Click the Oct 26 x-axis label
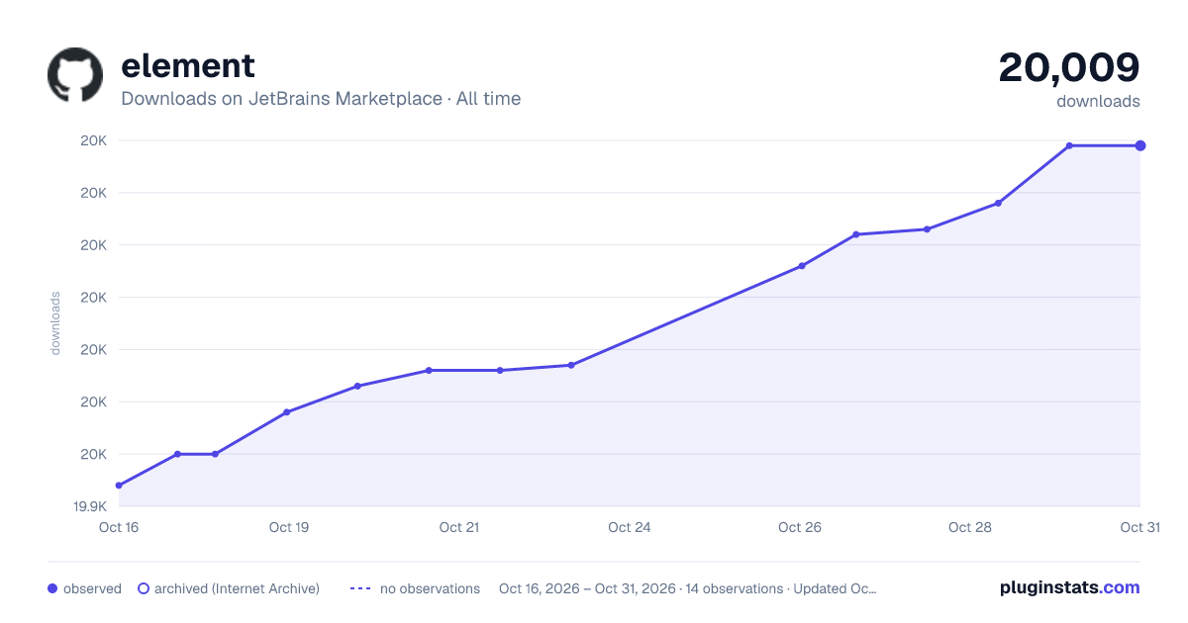Screen dimensions: 1188x623 800,527
